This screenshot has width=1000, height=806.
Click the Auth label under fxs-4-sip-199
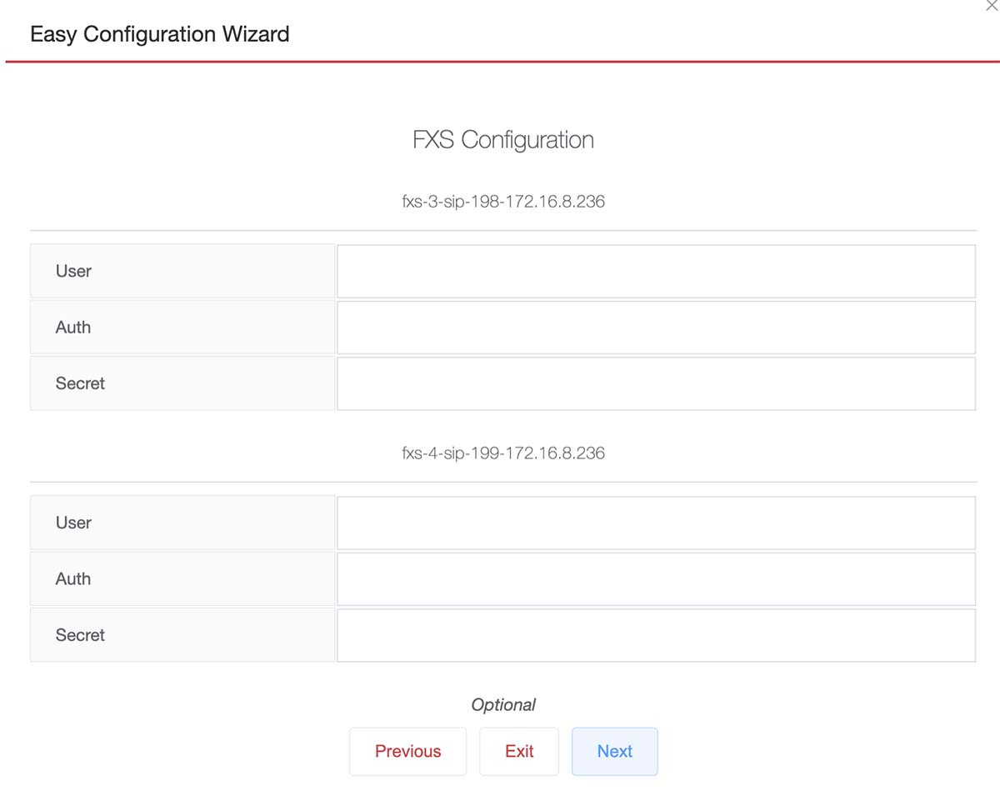(x=73, y=578)
